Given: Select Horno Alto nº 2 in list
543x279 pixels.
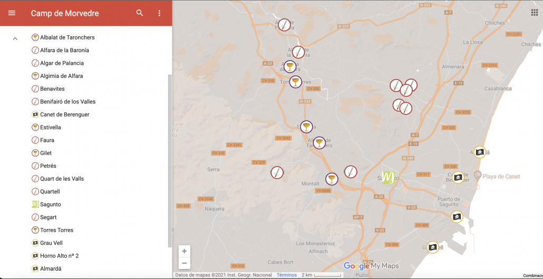Looking at the screenshot, I should tap(59, 256).
